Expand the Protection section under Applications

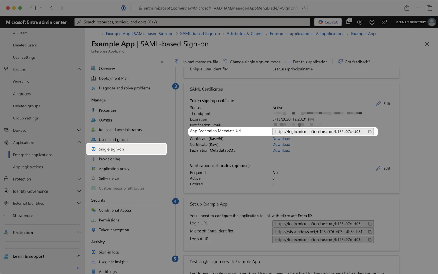point(79,179)
